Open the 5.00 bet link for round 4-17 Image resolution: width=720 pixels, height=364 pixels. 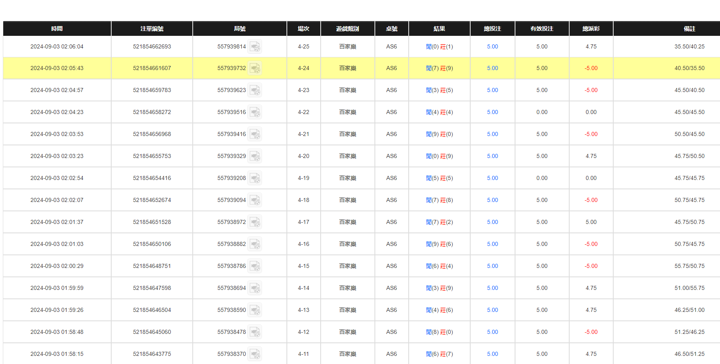click(492, 222)
